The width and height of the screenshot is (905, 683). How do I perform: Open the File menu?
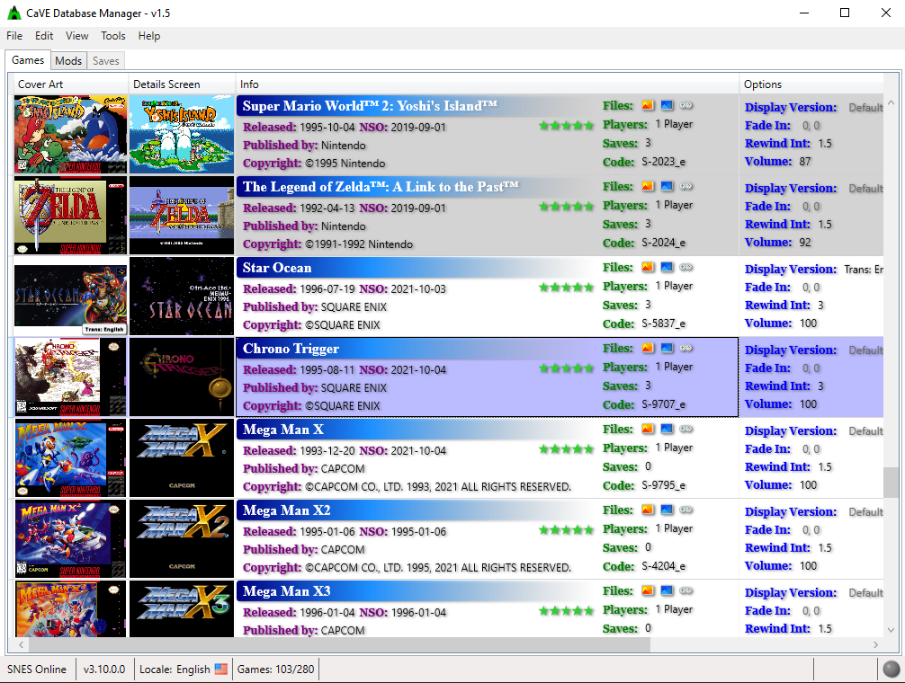click(14, 36)
